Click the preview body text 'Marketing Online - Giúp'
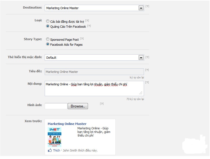Screen dimensions: 210x159 [93, 128]
